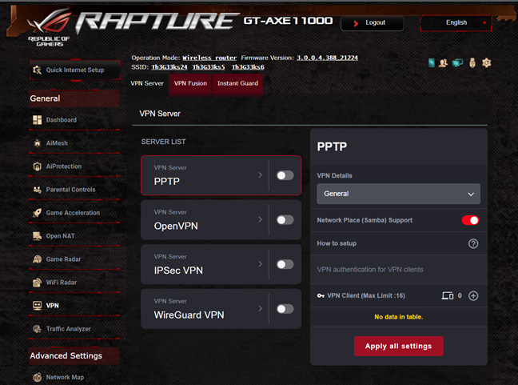Click the 'No data in table.' message
This screenshot has height=385, width=518.
(398, 317)
